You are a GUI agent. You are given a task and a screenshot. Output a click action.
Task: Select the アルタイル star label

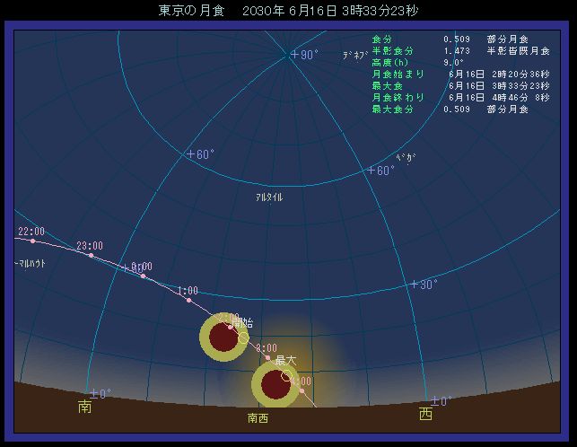click(269, 197)
